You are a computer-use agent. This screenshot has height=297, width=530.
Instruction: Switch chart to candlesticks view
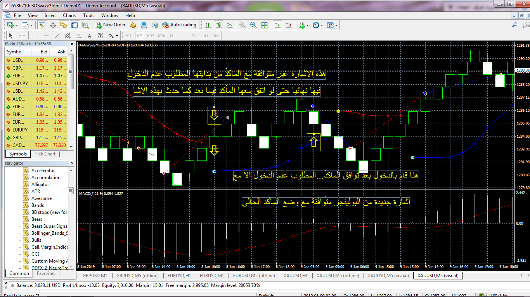(x=219, y=25)
